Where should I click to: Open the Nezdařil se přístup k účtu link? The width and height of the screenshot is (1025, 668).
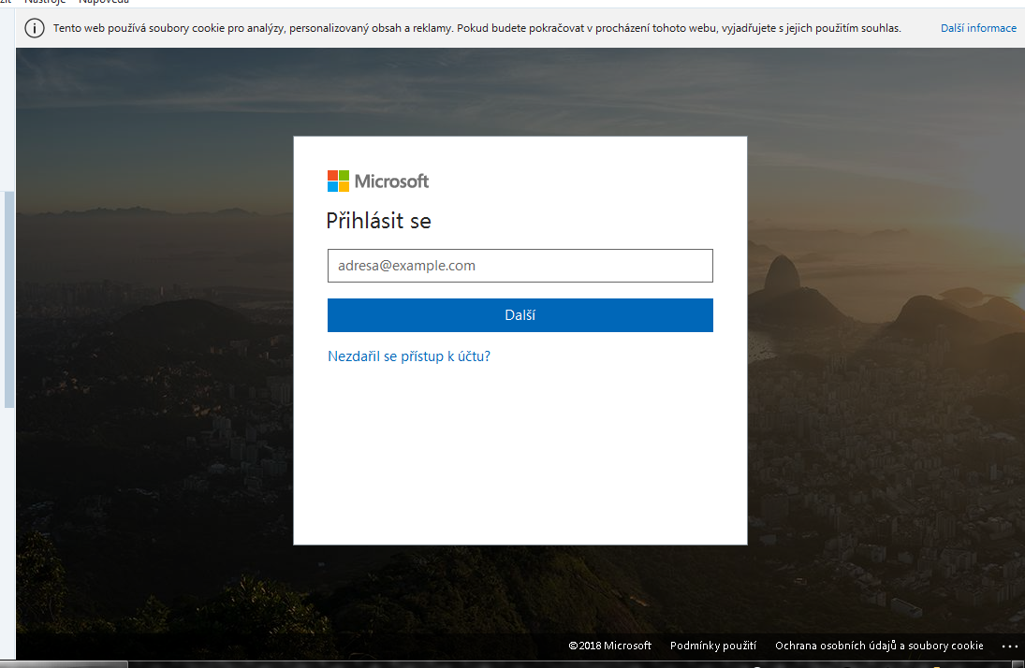click(x=408, y=356)
